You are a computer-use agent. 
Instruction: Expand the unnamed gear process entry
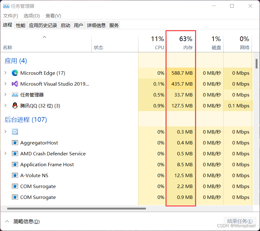(6, 131)
